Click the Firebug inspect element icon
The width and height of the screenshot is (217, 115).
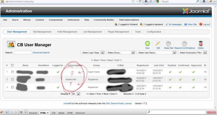tap(7, 112)
